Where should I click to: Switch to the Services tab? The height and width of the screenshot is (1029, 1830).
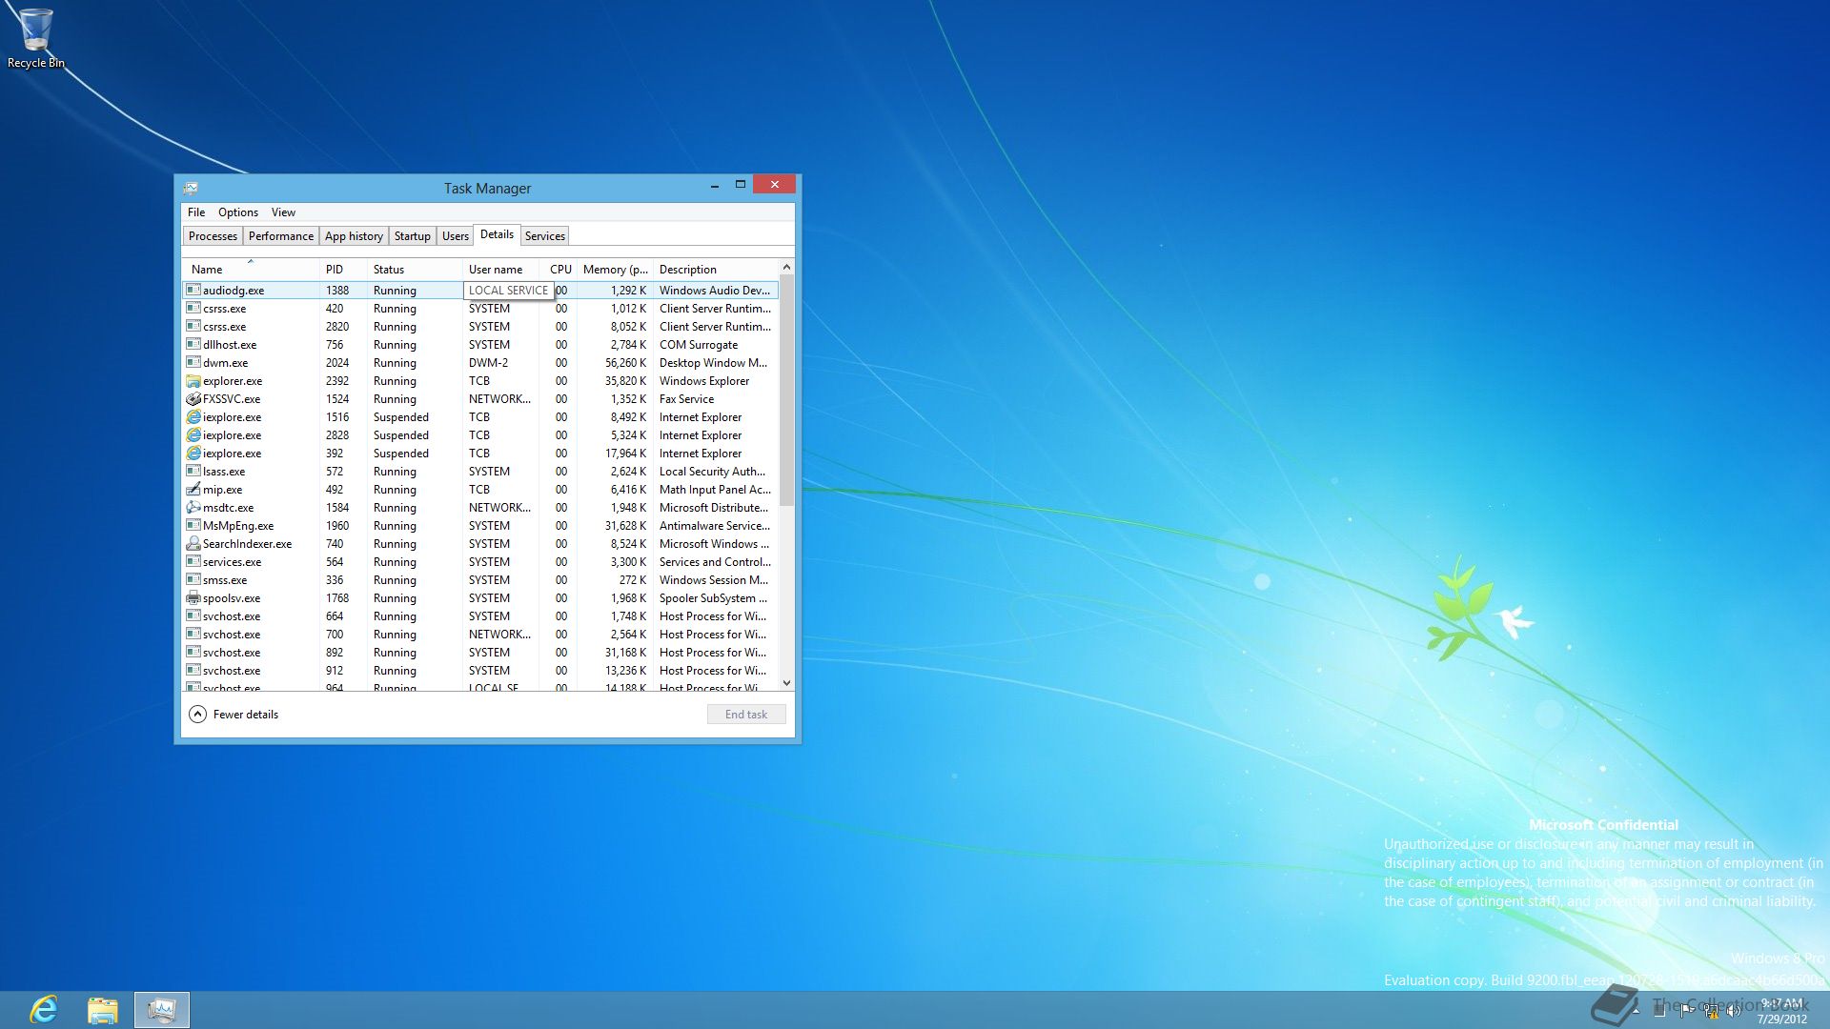[x=544, y=236]
